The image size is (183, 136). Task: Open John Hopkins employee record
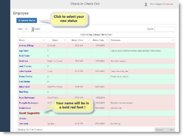[25, 71]
